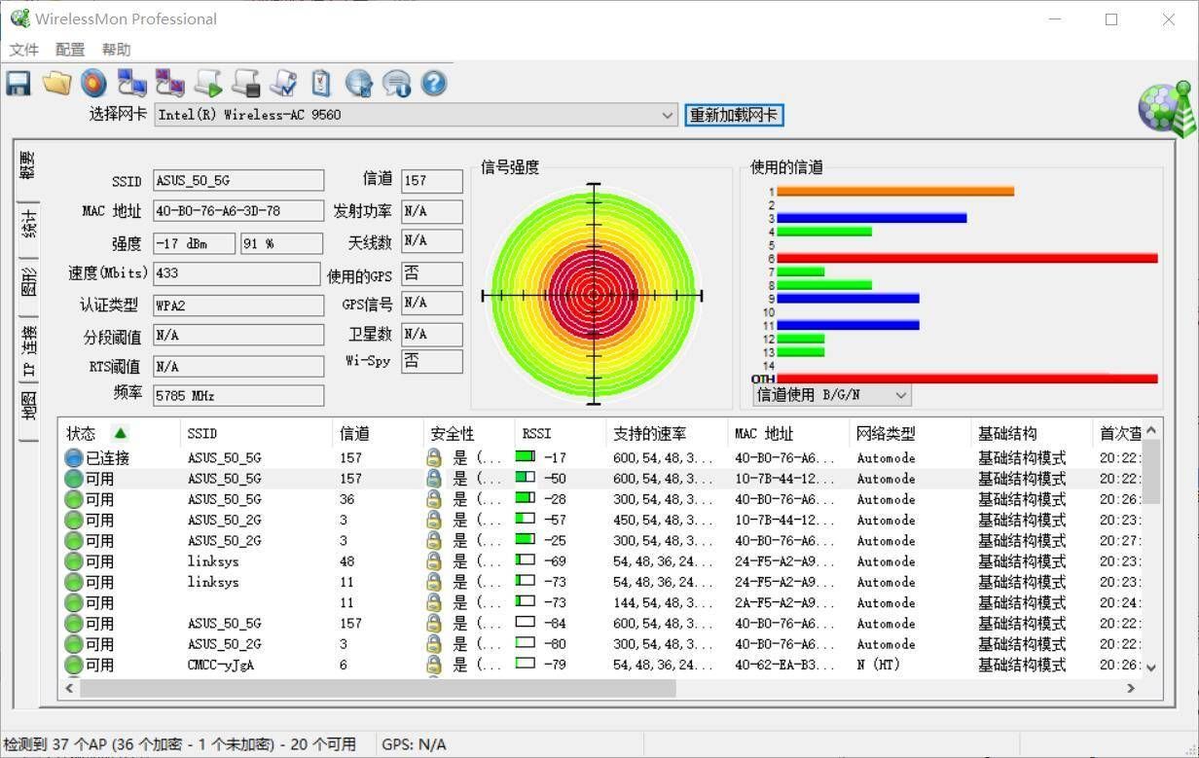1199x758 pixels.
Task: Click the blue channel 3 usage bar
Action: pyautogui.click(x=872, y=218)
